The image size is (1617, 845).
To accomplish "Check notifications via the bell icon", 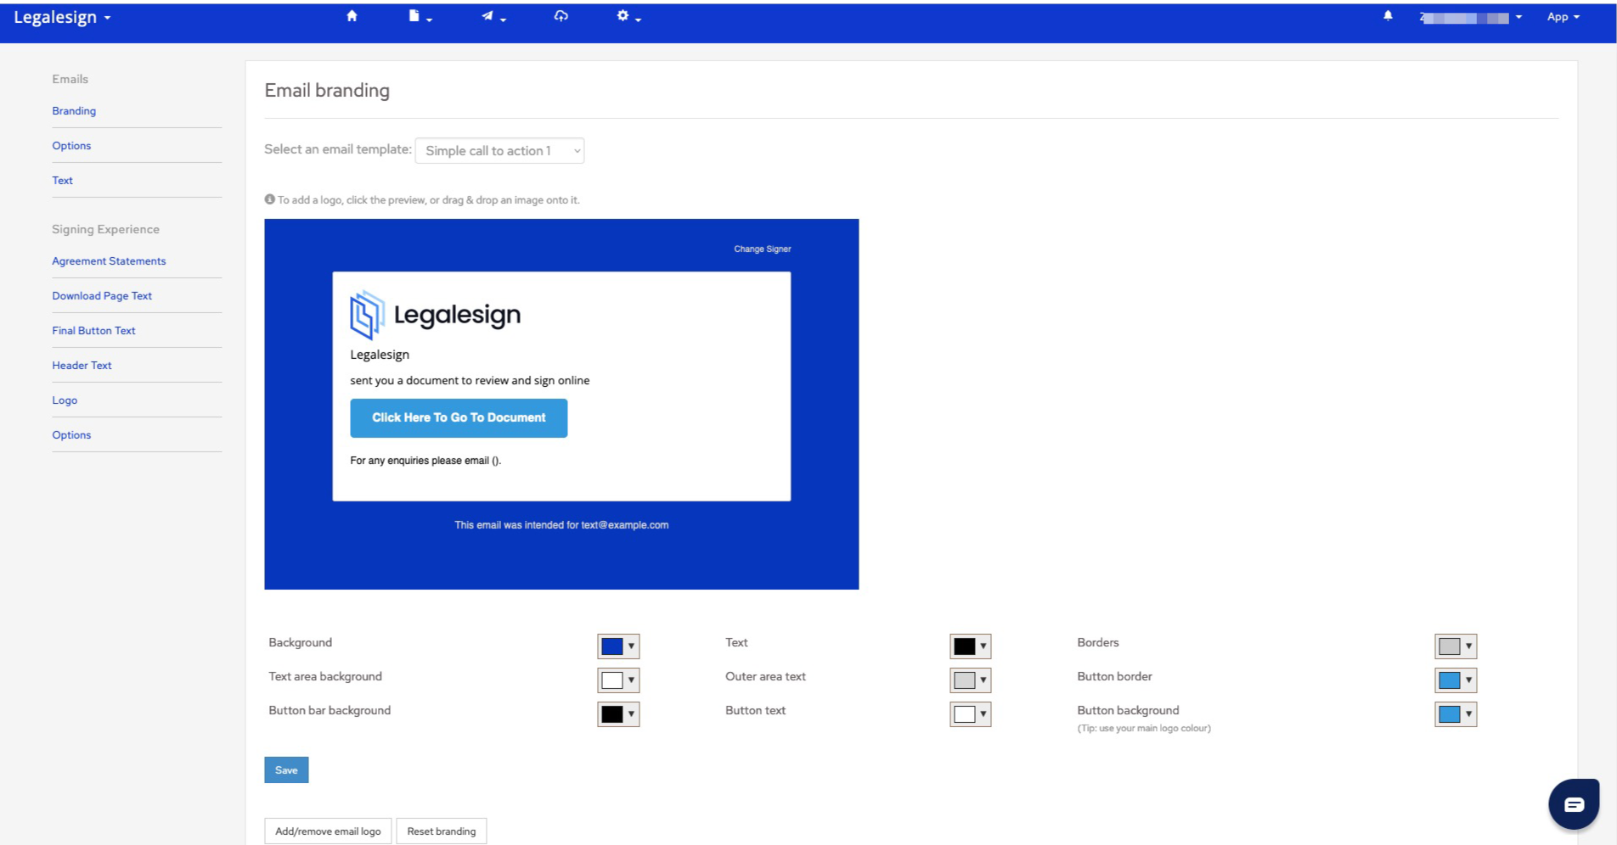I will click(x=1388, y=15).
